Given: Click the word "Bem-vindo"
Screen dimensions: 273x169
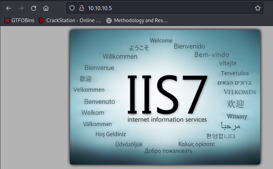Looking at the screenshot, I should (x=212, y=55).
